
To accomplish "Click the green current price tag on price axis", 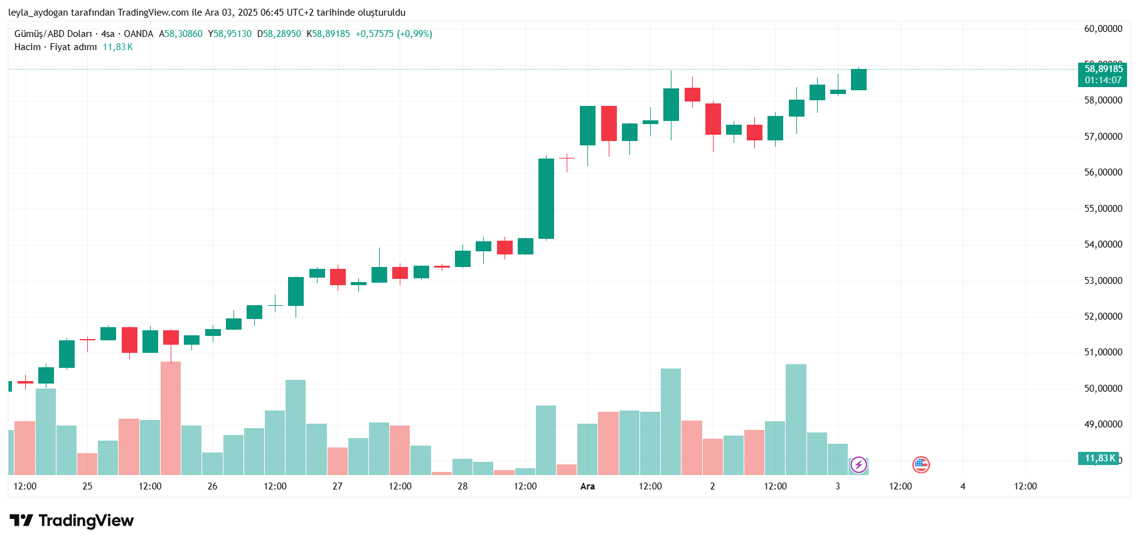I will 1103,74.
